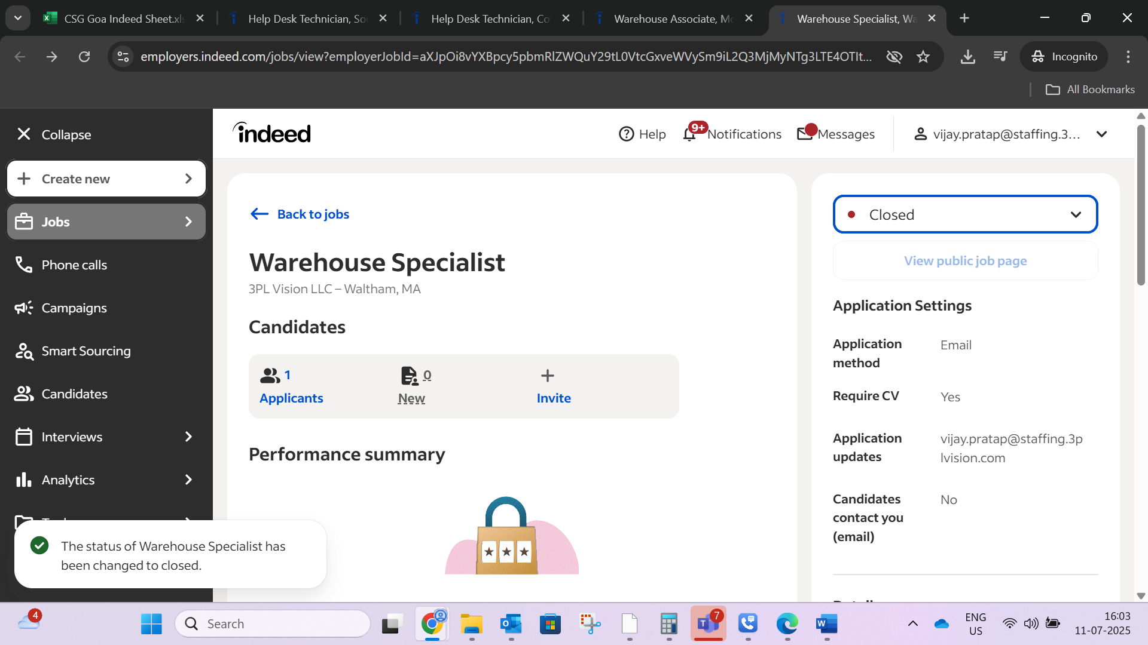Expand the Jobs sidebar submenu
This screenshot has width=1148, height=645.
click(x=188, y=222)
